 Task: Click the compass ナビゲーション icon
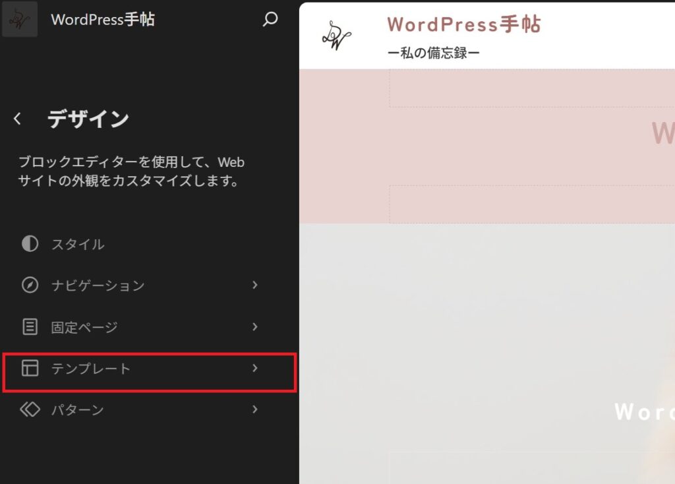(x=30, y=285)
